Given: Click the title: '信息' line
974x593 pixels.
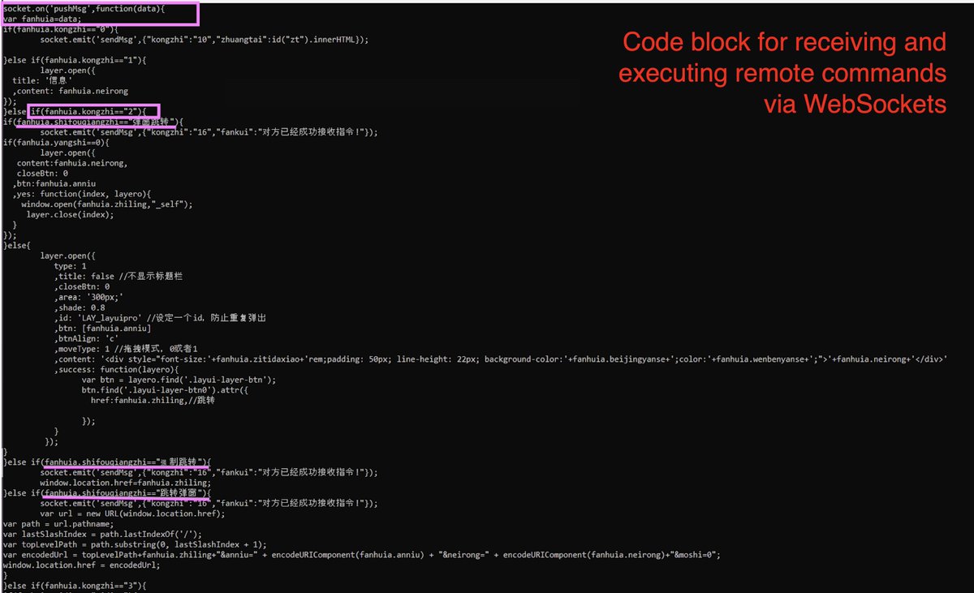Looking at the screenshot, I should (x=43, y=80).
